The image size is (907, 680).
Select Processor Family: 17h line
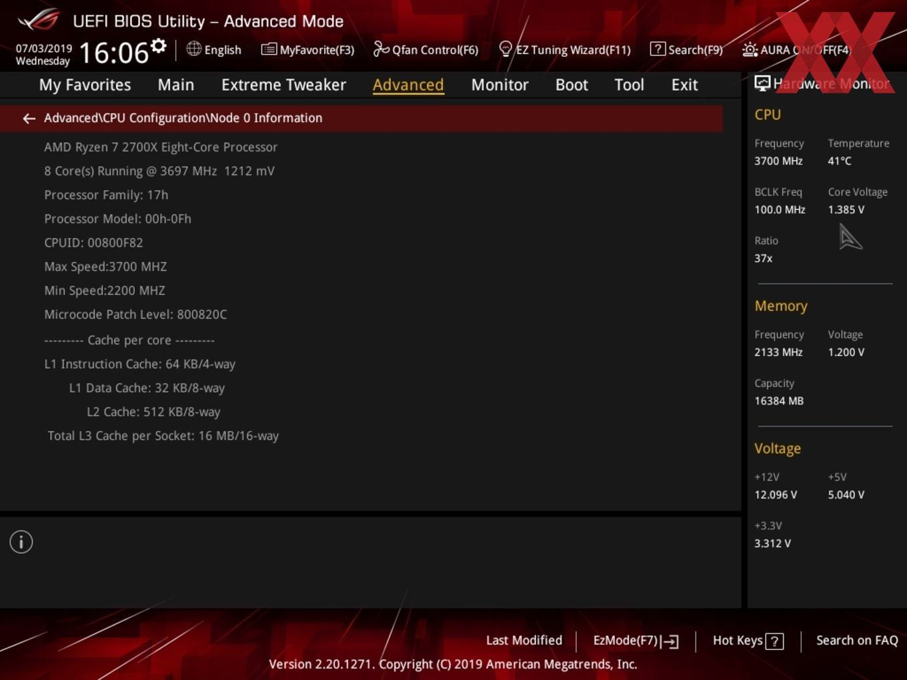[x=106, y=195]
